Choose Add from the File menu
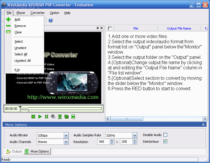Screen dimensions: 210x163 24,19
